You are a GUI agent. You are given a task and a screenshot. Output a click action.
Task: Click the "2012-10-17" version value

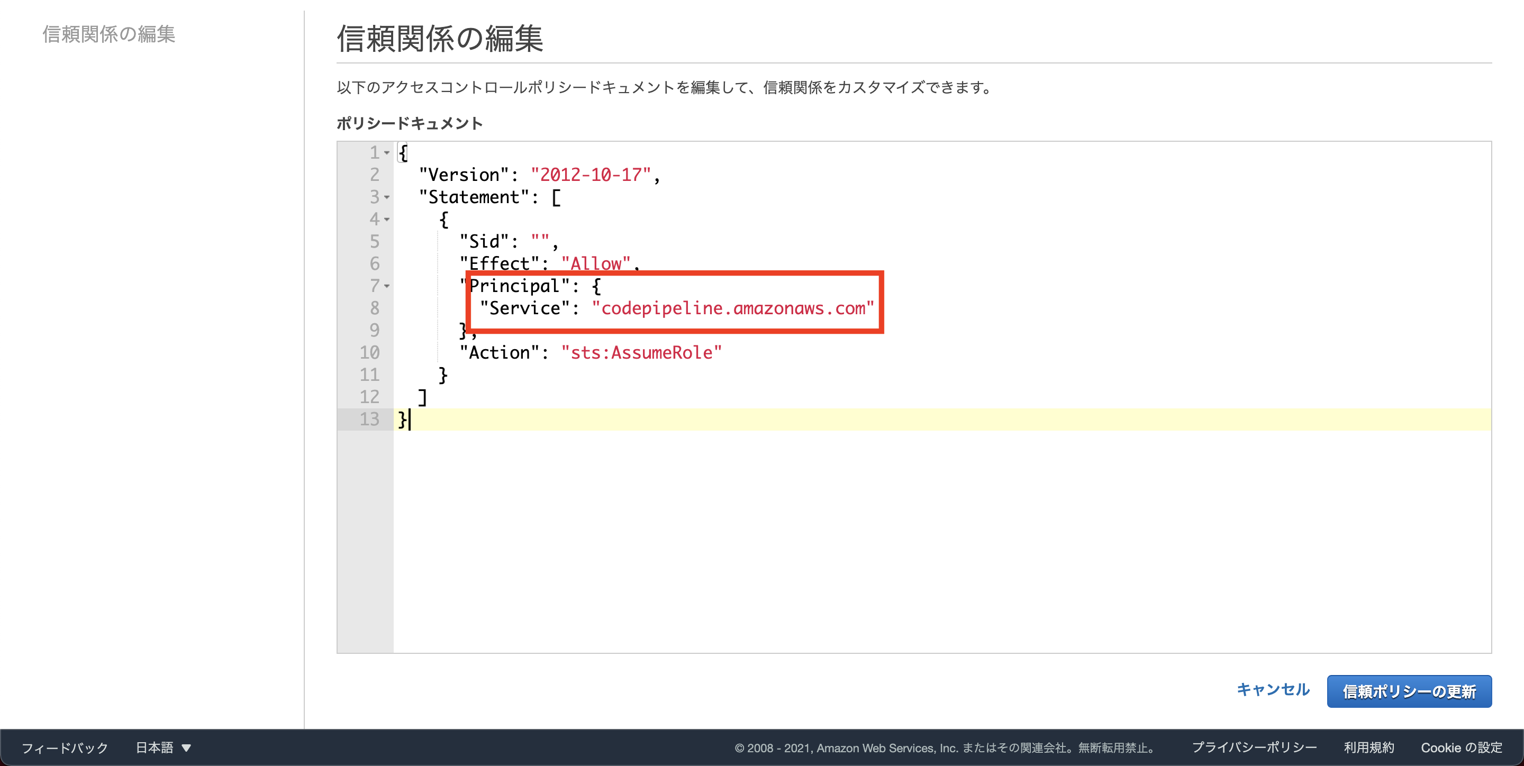pyautogui.click(x=591, y=175)
